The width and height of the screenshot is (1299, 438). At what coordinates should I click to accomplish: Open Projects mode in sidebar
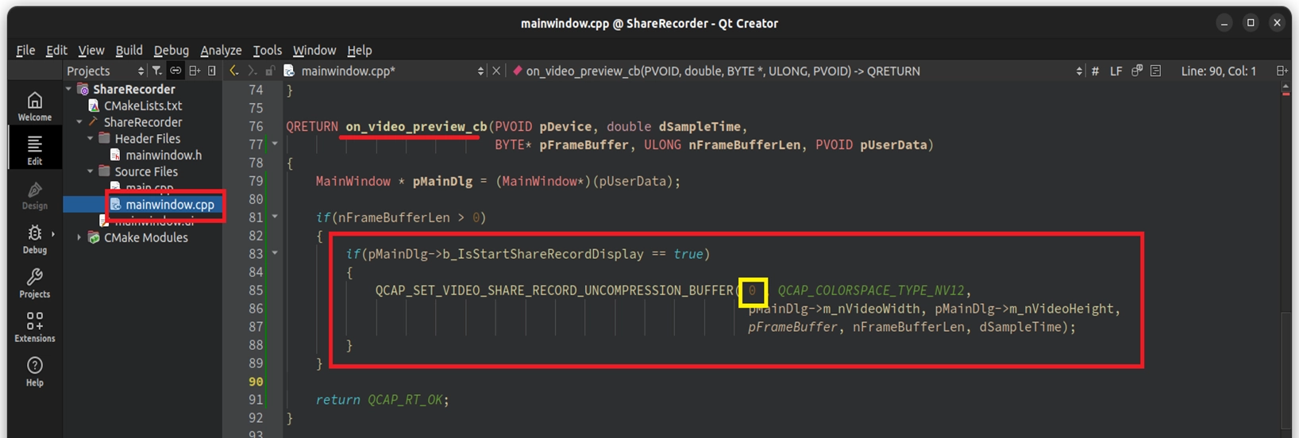pyautogui.click(x=34, y=283)
